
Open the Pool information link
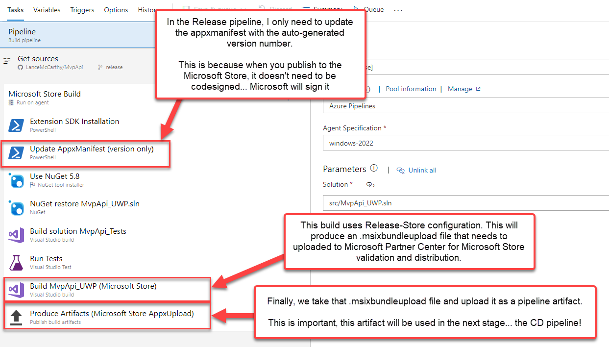click(411, 89)
